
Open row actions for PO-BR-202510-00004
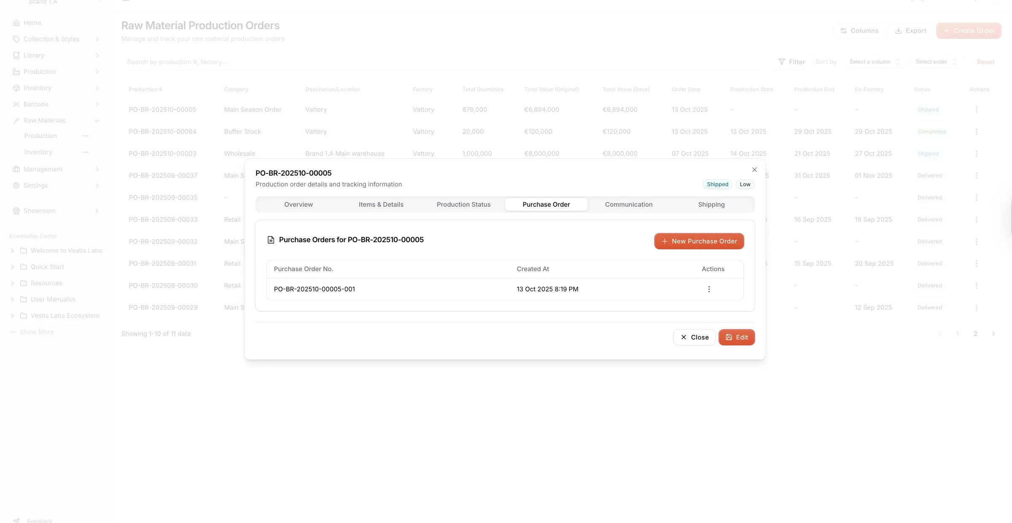click(x=977, y=132)
